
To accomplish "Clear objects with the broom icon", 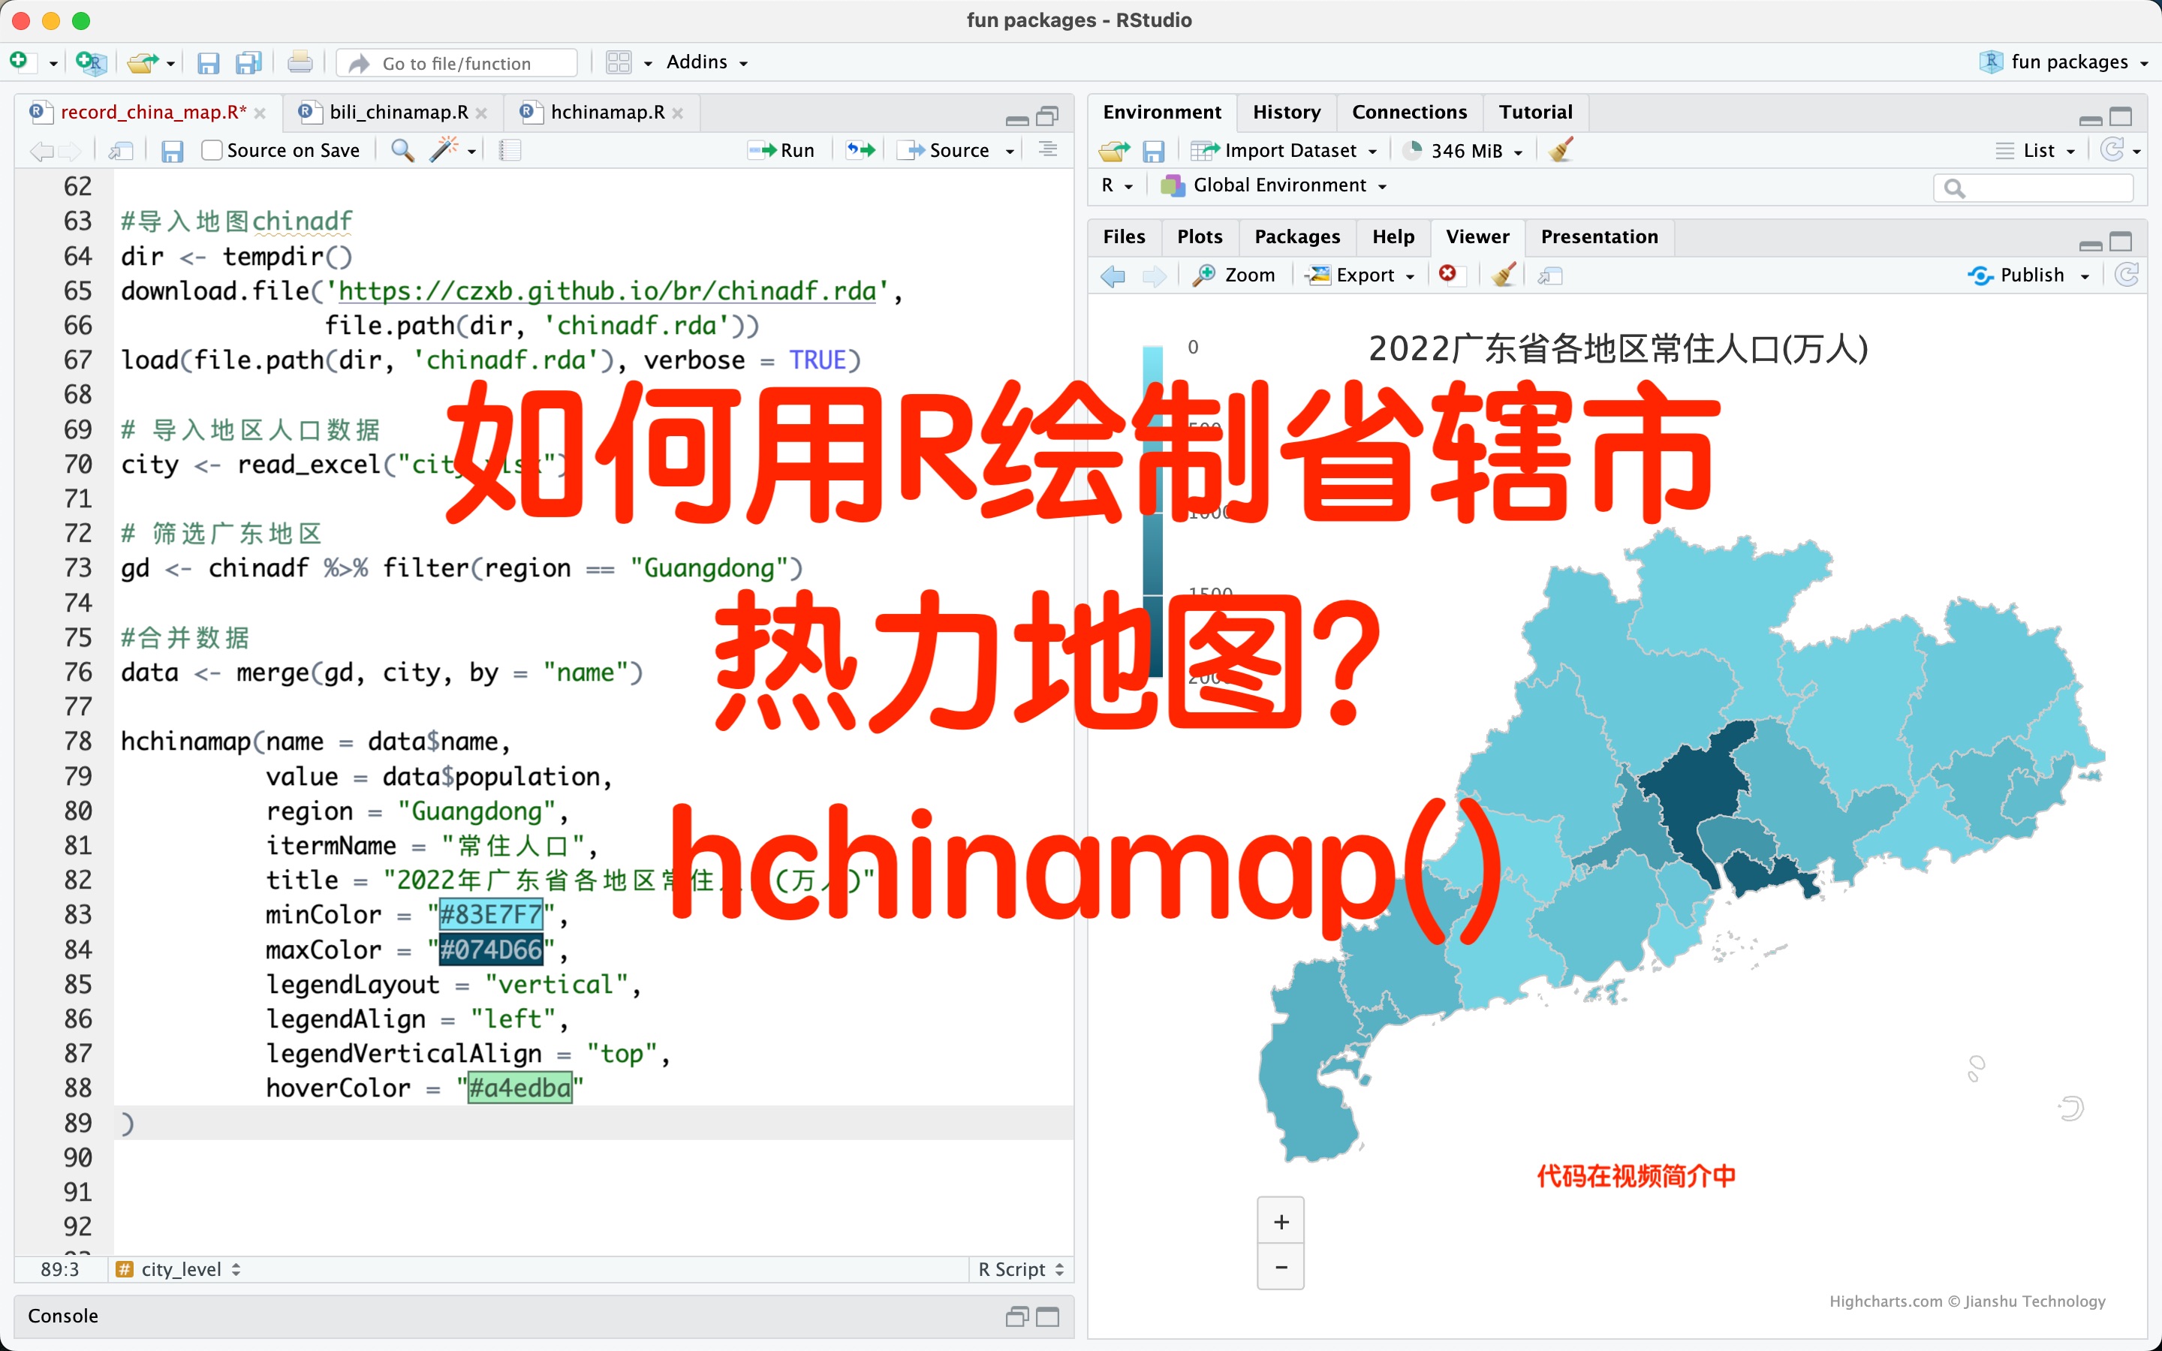I will (x=1561, y=149).
